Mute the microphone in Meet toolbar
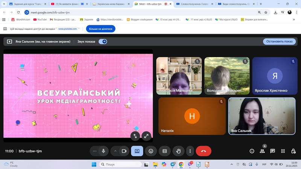The image size is (301, 169). pyautogui.click(x=103, y=151)
